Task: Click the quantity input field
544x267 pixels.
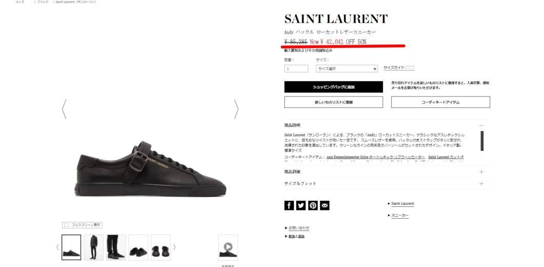Action: coord(296,69)
